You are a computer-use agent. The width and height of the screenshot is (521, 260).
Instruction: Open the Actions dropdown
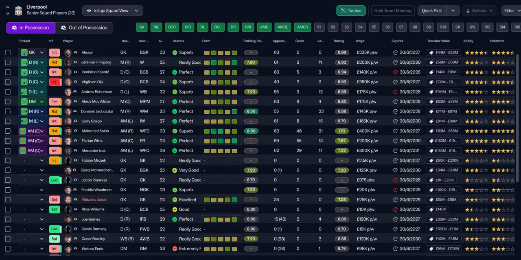479,11
